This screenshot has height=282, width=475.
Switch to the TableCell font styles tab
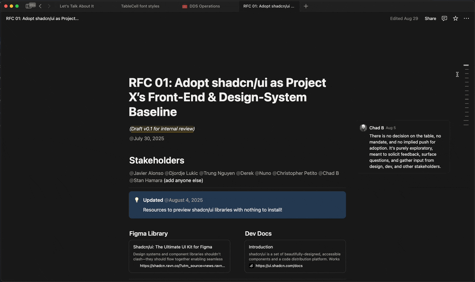[x=140, y=6]
